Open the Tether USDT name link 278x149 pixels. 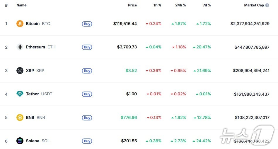[33, 94]
